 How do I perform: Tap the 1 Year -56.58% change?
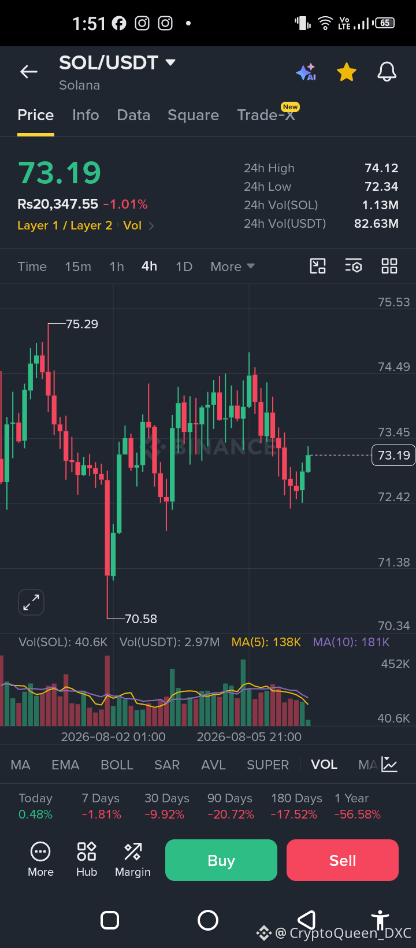357,806
